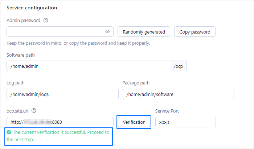Click the /ocp path suffix box
The height and width of the screenshot is (149, 254).
[x=178, y=66]
